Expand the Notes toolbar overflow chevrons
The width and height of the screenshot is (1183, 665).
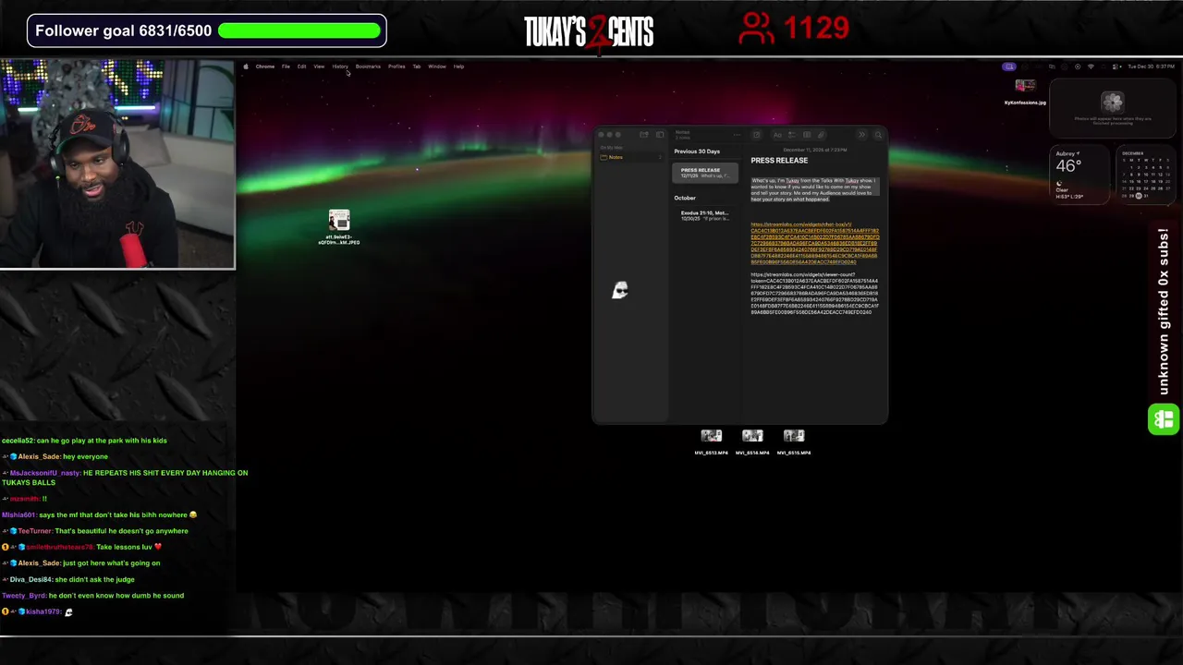point(861,135)
